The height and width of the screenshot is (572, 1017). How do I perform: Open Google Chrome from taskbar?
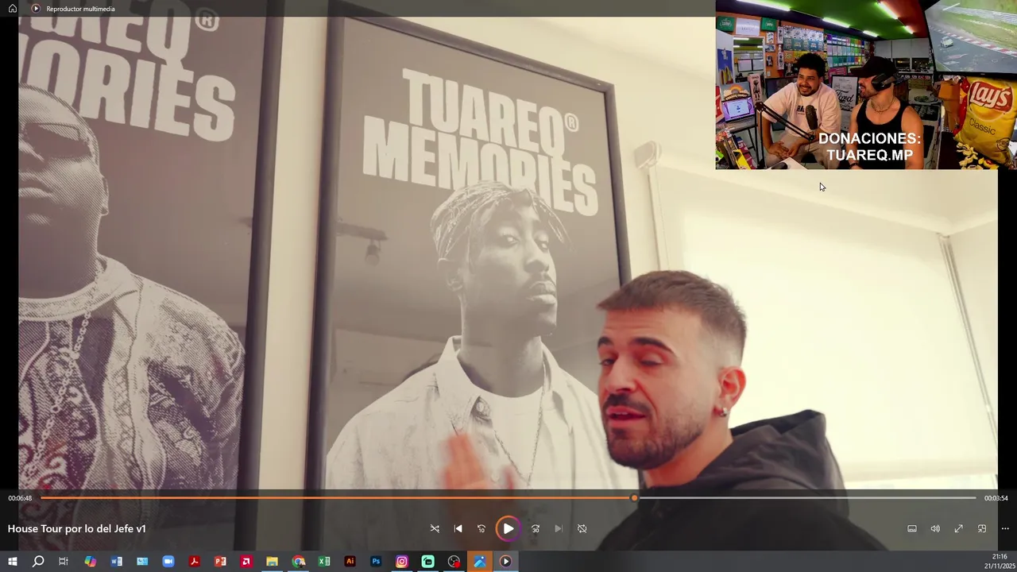coord(298,562)
